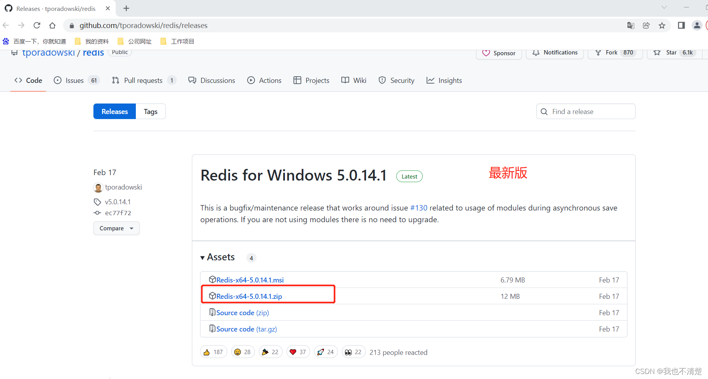Open the Code tab

[28, 80]
